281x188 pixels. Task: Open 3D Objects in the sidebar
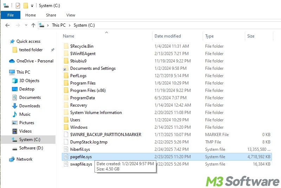pos(29,81)
